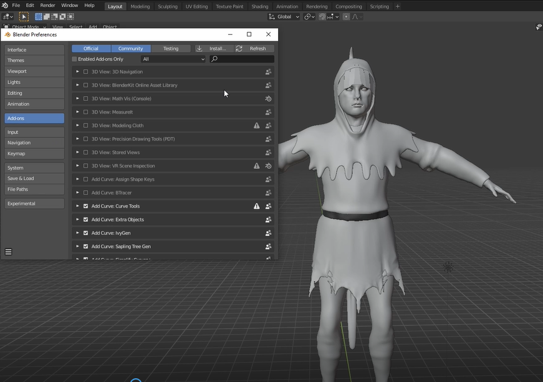Image resolution: width=543 pixels, height=382 pixels.
Task: Click the Testing add-ons filter button
Action: pos(171,48)
